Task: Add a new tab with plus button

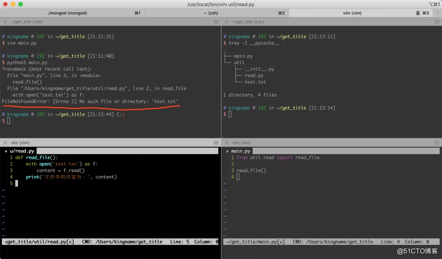Action: (x=437, y=13)
